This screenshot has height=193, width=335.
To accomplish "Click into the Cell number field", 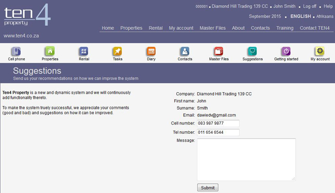I will pyautogui.click(x=218, y=124).
